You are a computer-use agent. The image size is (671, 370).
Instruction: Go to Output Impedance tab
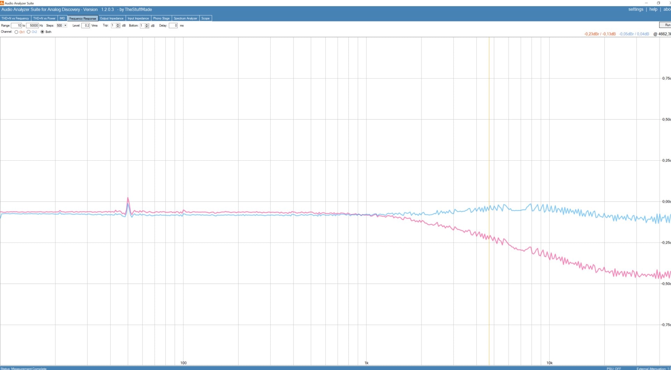pos(112,18)
